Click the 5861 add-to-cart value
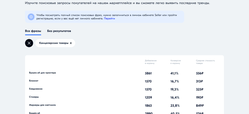 (x=148, y=73)
